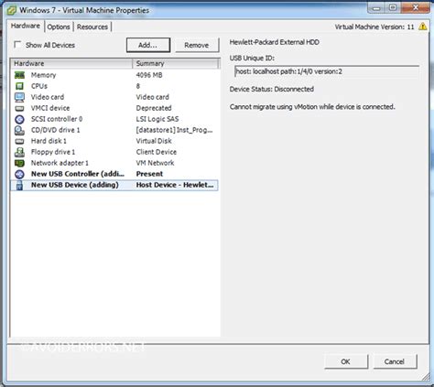The image size is (434, 387).
Task: Select the SCSI controller 0 icon
Action: 19,119
